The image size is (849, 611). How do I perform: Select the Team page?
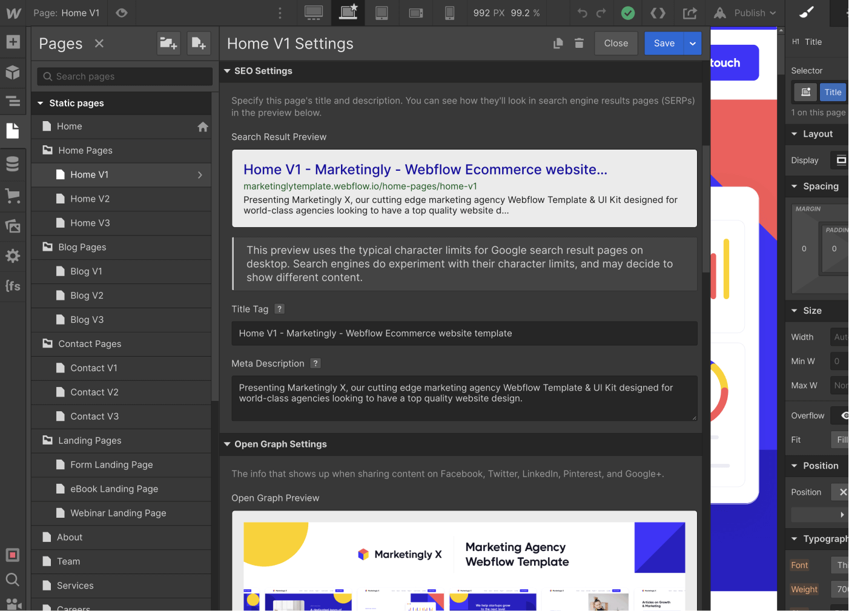coord(121,562)
